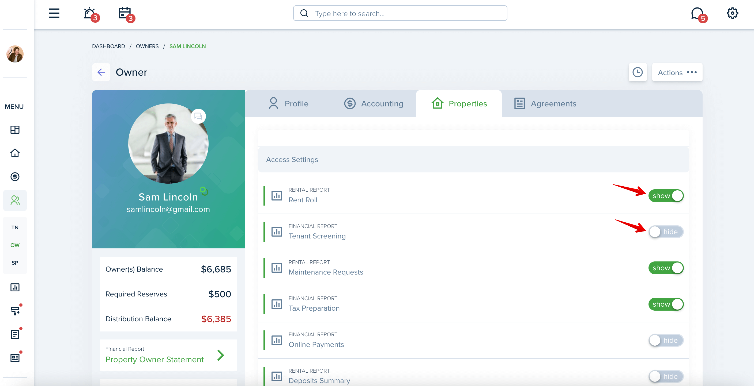Click SAM LINCOLN breadcrumb
Viewport: 754px width, 386px height.
pyautogui.click(x=187, y=47)
